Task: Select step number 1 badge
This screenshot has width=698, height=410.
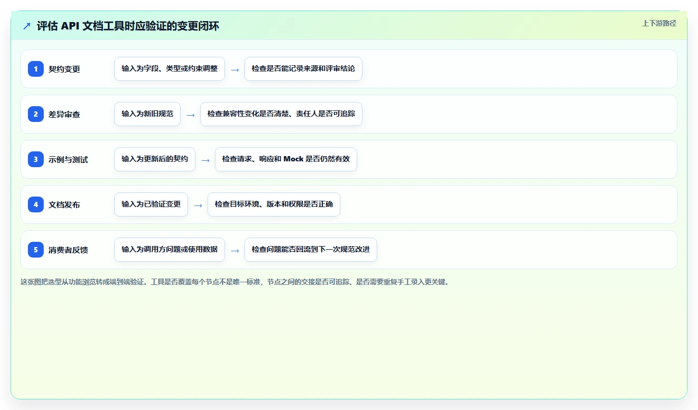Action: click(36, 69)
